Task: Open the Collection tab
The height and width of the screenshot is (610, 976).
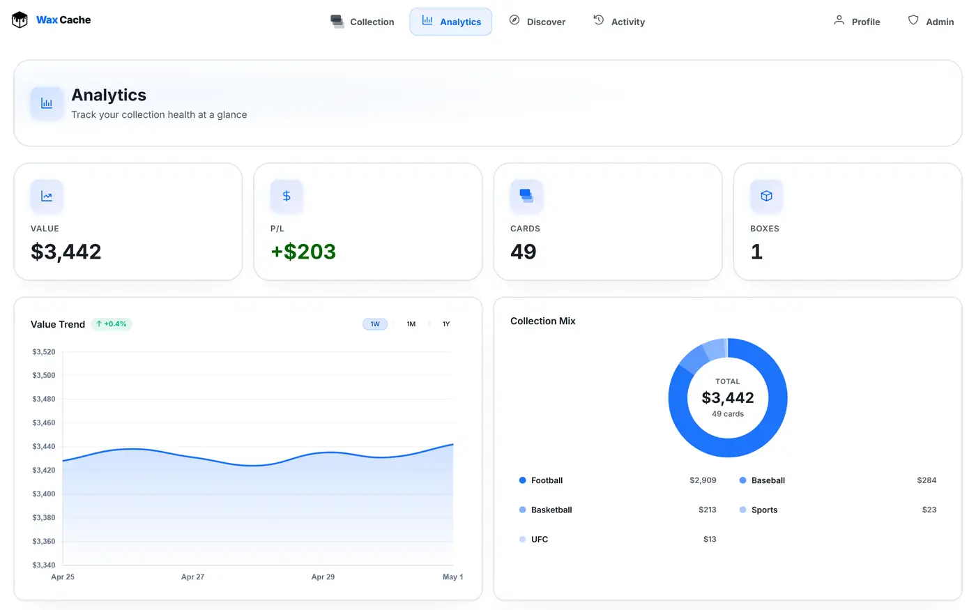Action: 363,22
